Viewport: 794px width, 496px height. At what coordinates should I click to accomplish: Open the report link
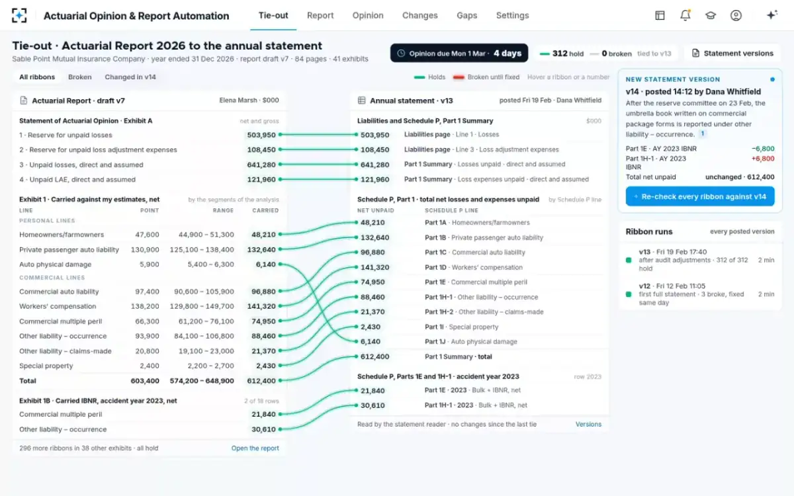(255, 448)
